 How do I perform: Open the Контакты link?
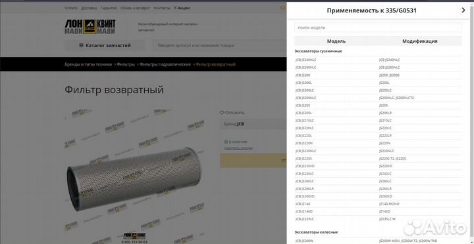(162, 8)
